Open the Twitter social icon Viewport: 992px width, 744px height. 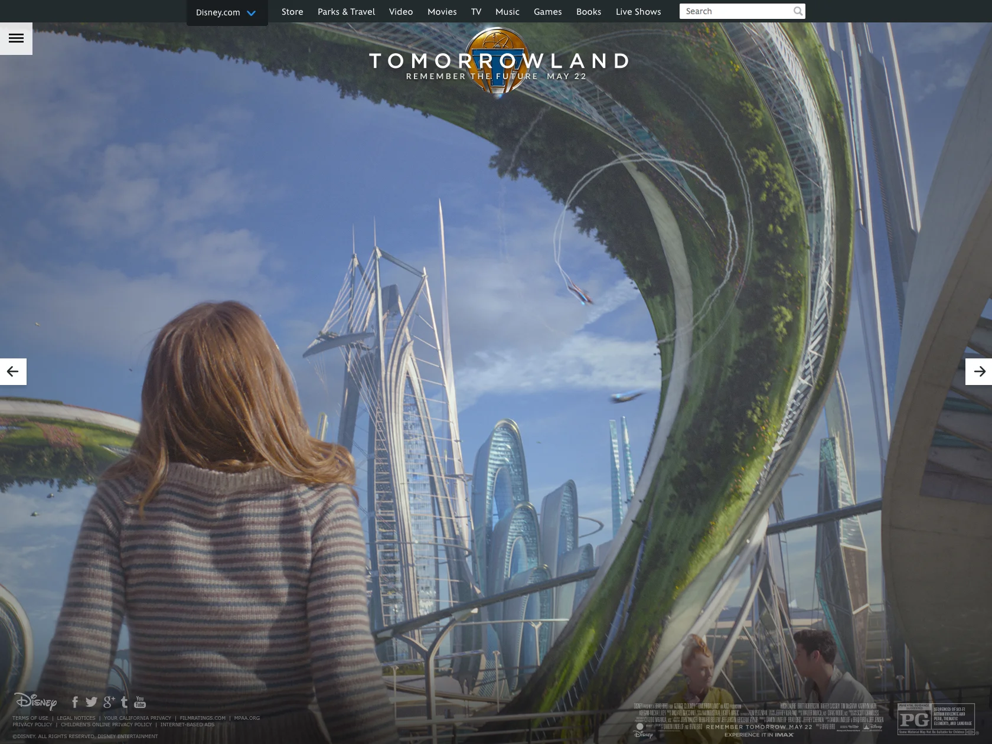(x=91, y=702)
